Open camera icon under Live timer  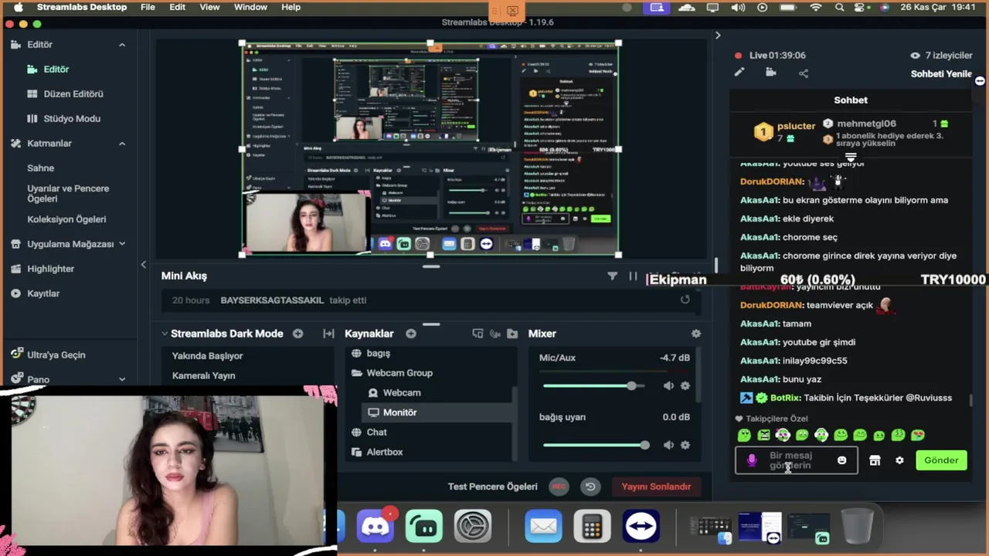(771, 73)
